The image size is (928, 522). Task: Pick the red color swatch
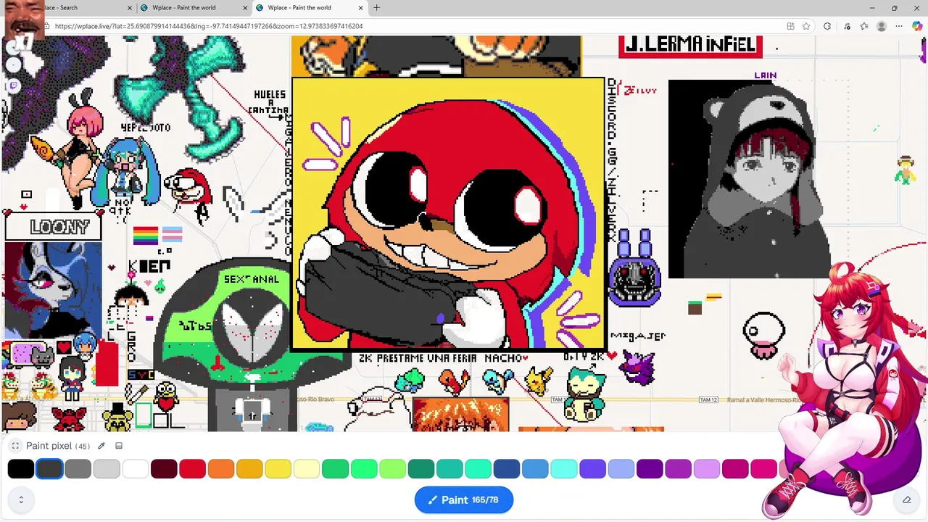tap(192, 469)
